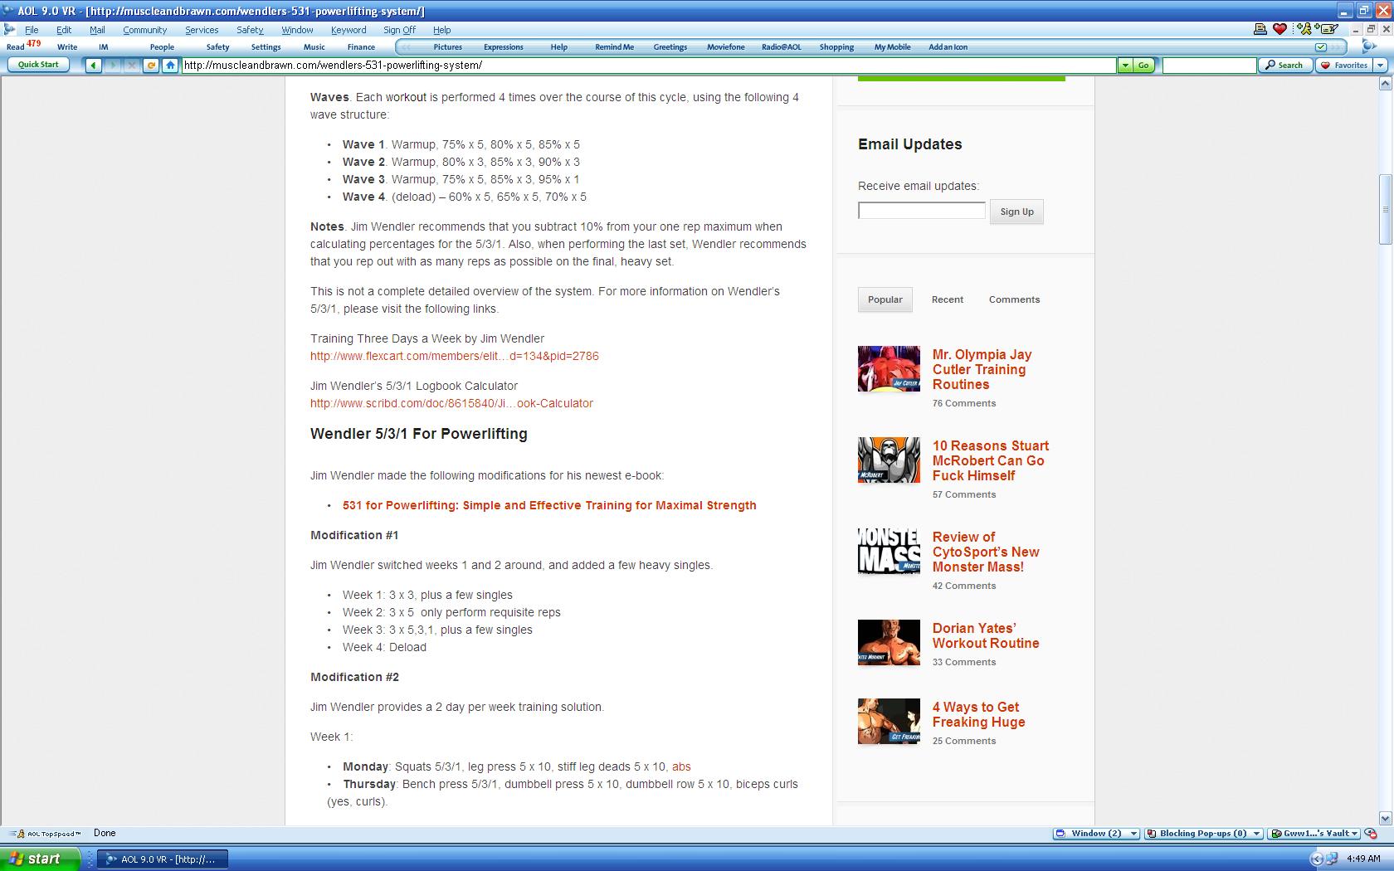The height and width of the screenshot is (871, 1394).
Task: Show hidden tray icons arrow
Action: (x=1316, y=859)
